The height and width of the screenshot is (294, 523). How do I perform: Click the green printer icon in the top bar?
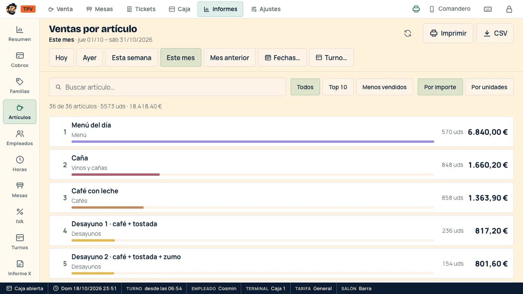pos(416,9)
